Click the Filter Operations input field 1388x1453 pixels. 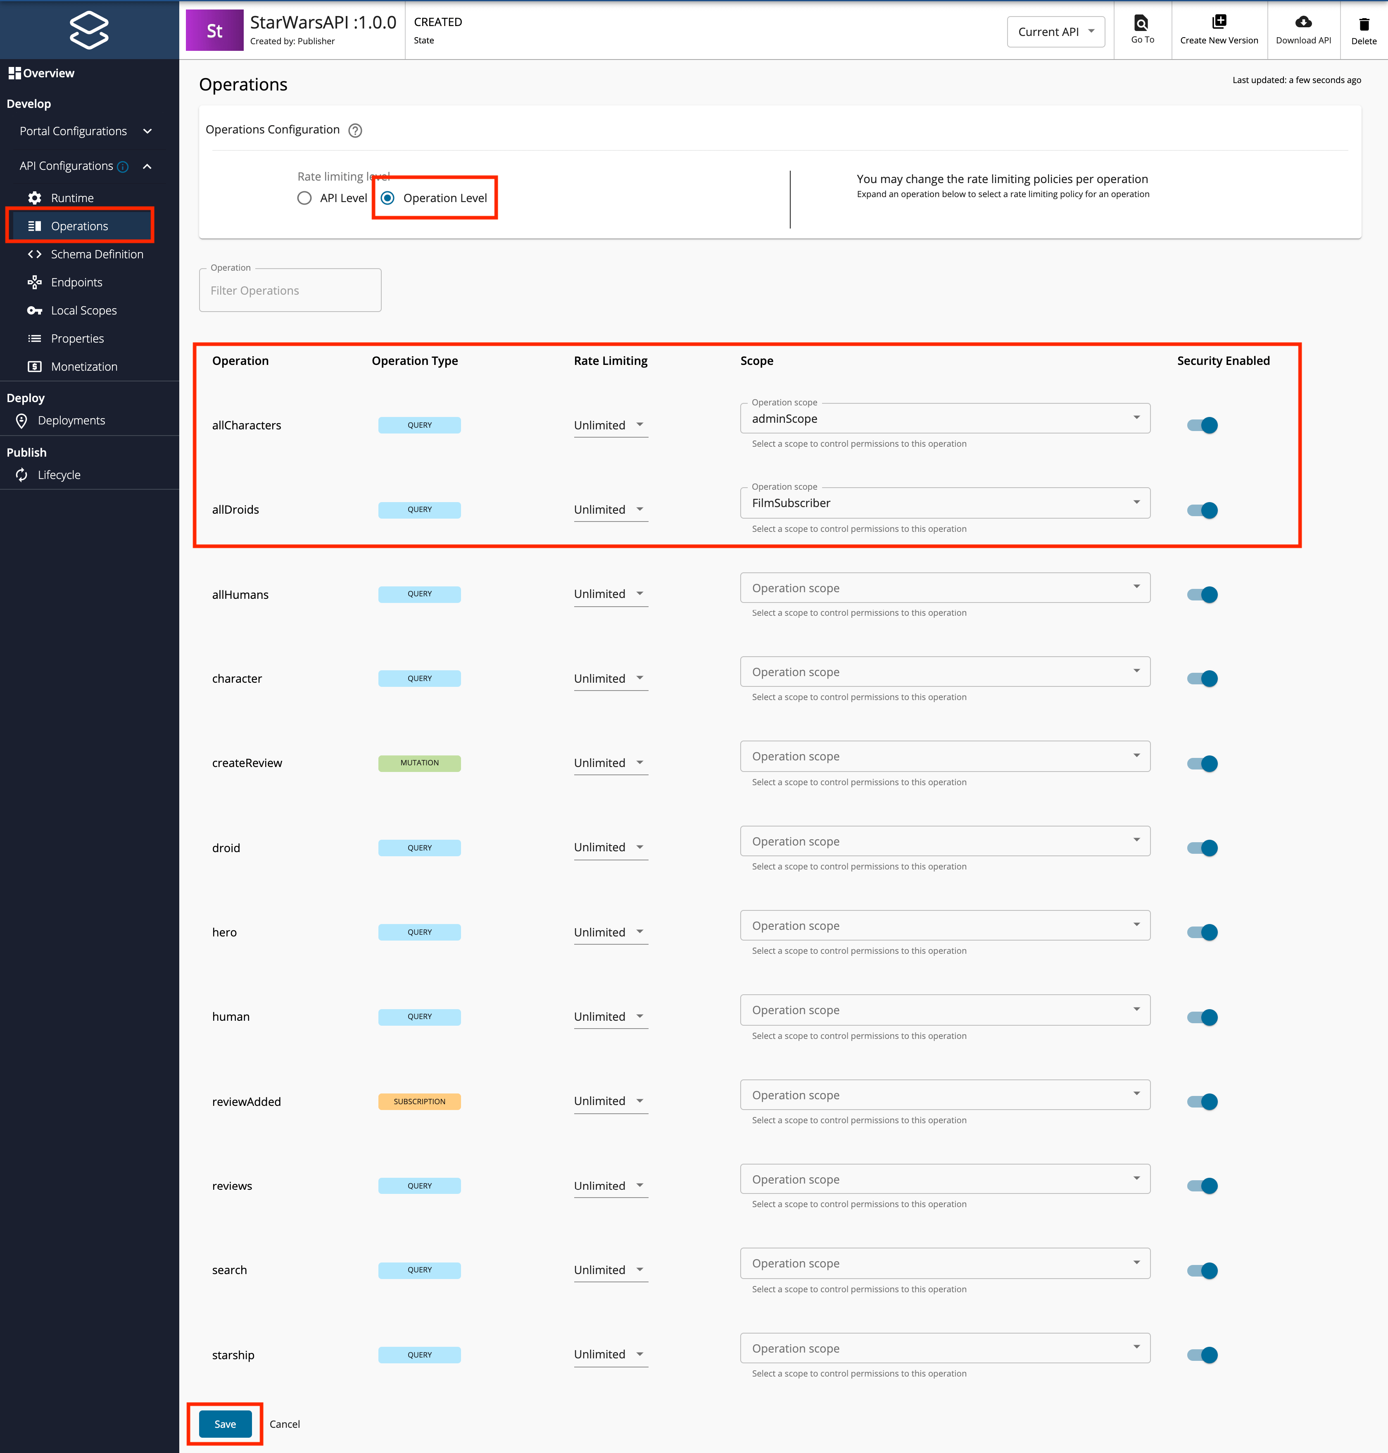(290, 290)
